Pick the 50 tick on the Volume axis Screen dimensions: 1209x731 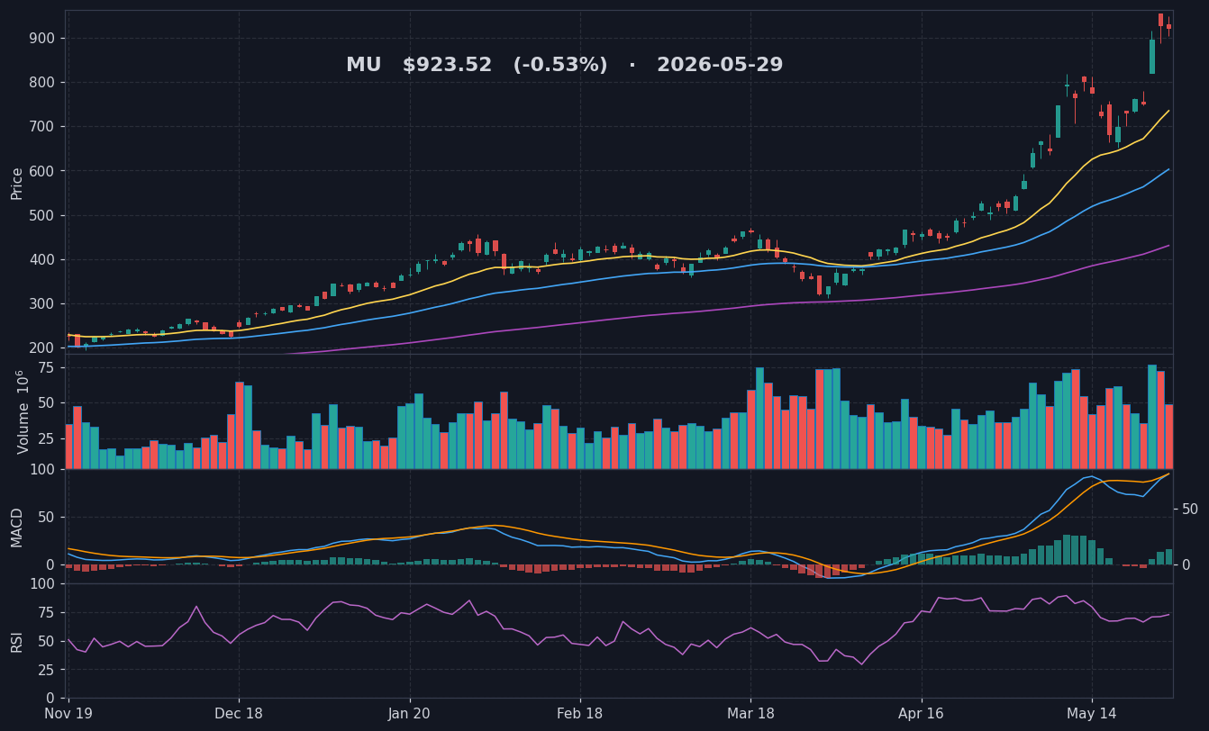(47, 402)
